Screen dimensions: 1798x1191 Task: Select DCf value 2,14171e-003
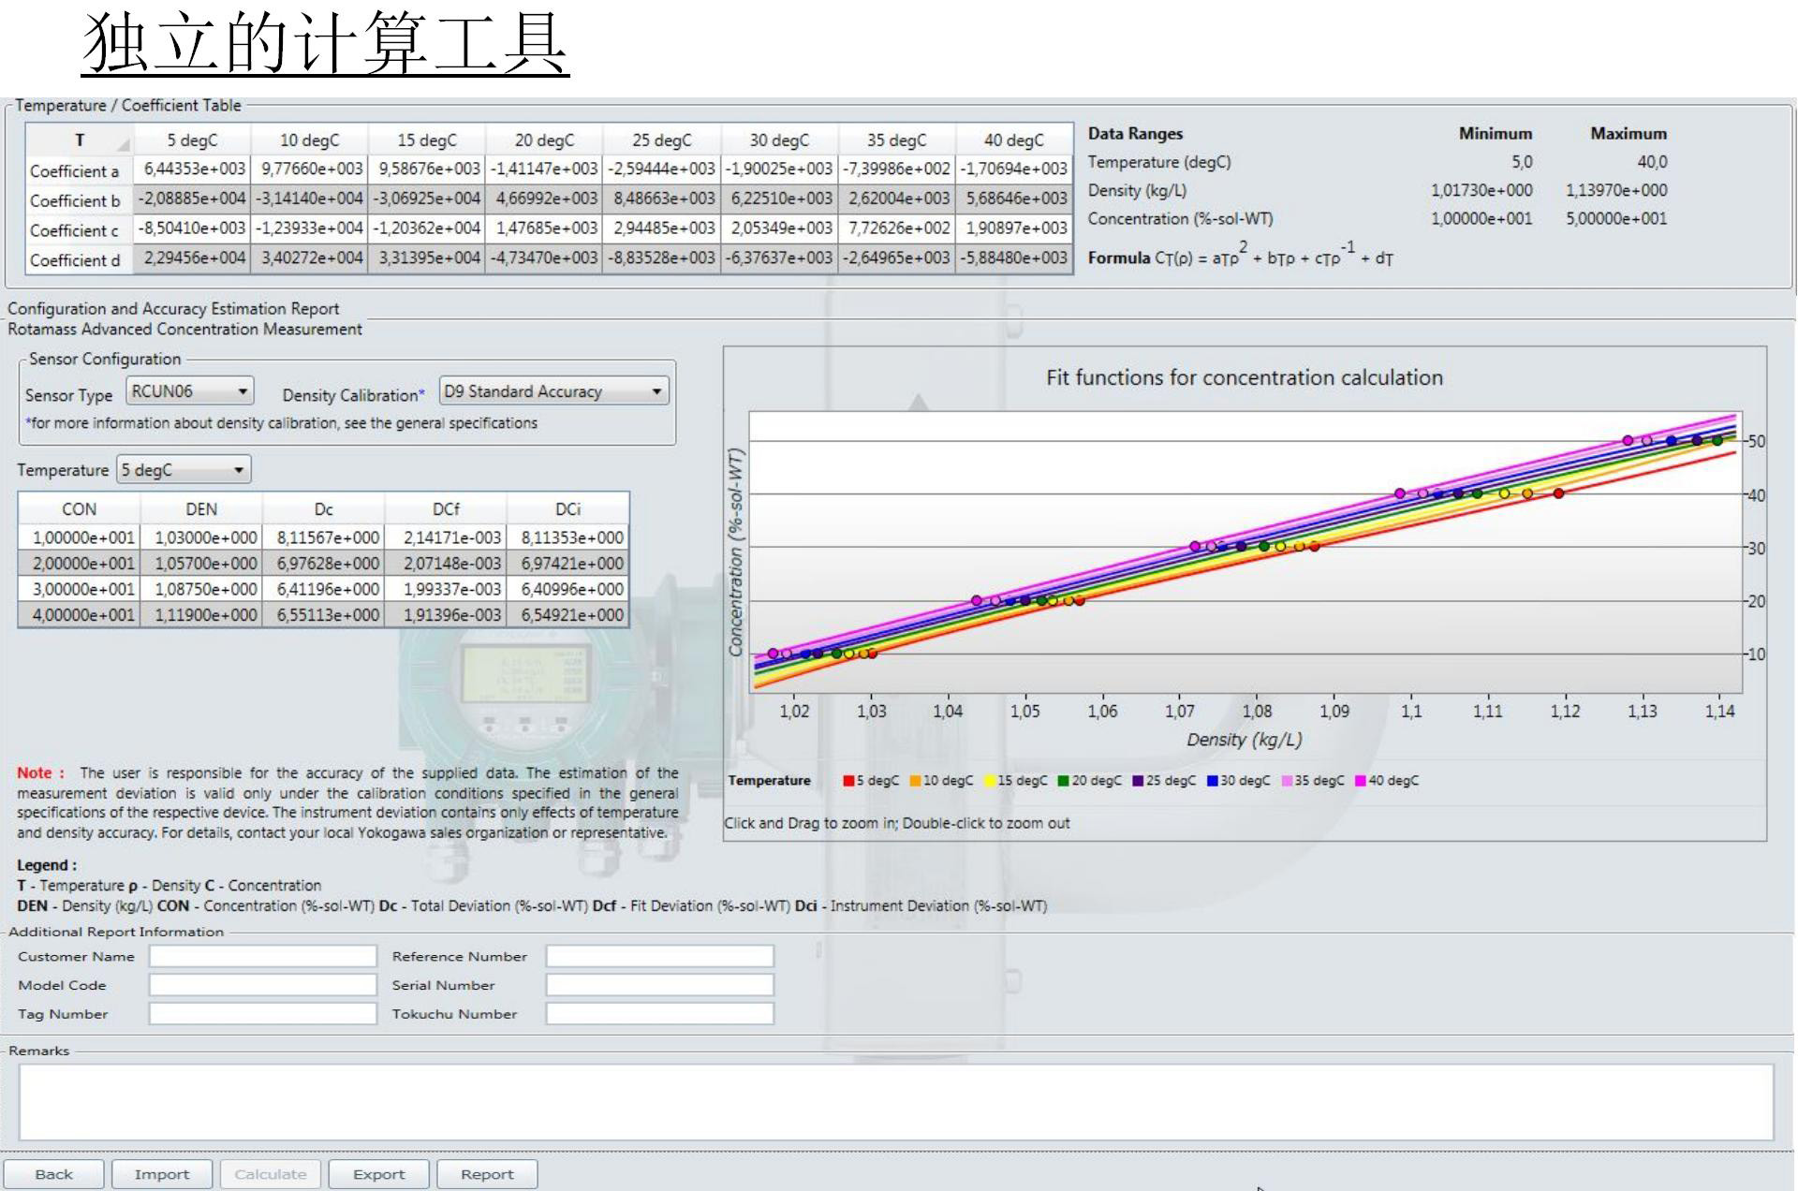(446, 538)
